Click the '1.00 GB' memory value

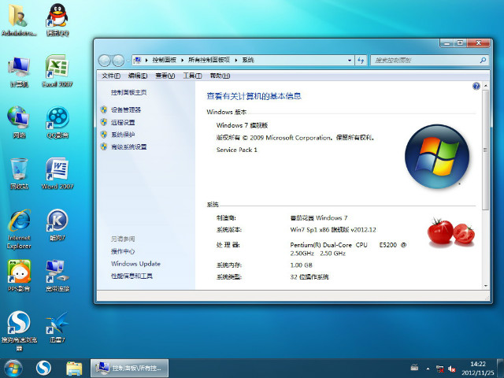point(301,265)
